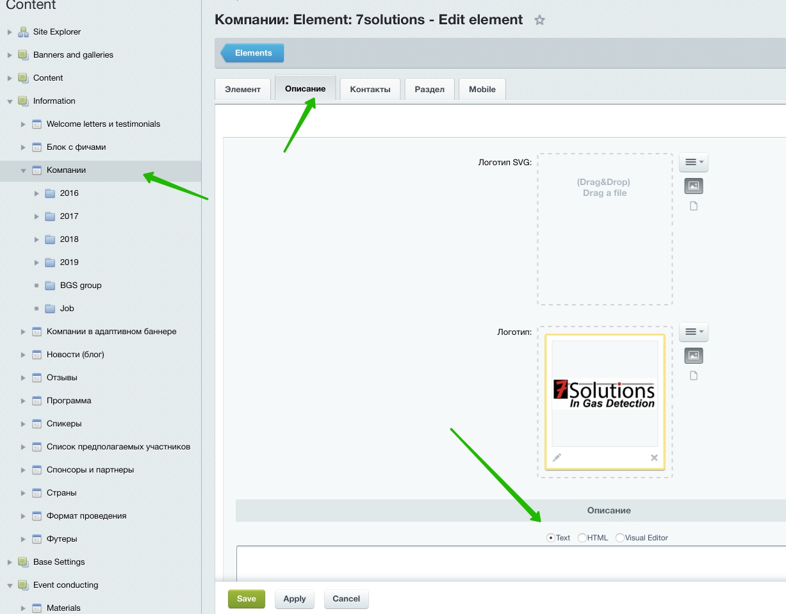The image size is (786, 614).
Task: Open the 2018 folder in Компании
Action: coord(69,239)
